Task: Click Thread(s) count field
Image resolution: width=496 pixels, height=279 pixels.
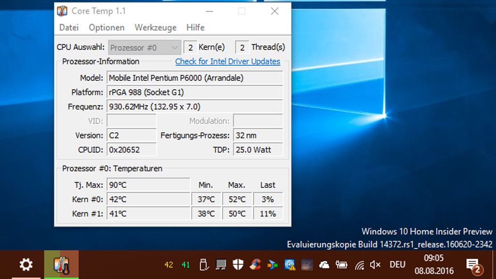Action: click(x=242, y=47)
